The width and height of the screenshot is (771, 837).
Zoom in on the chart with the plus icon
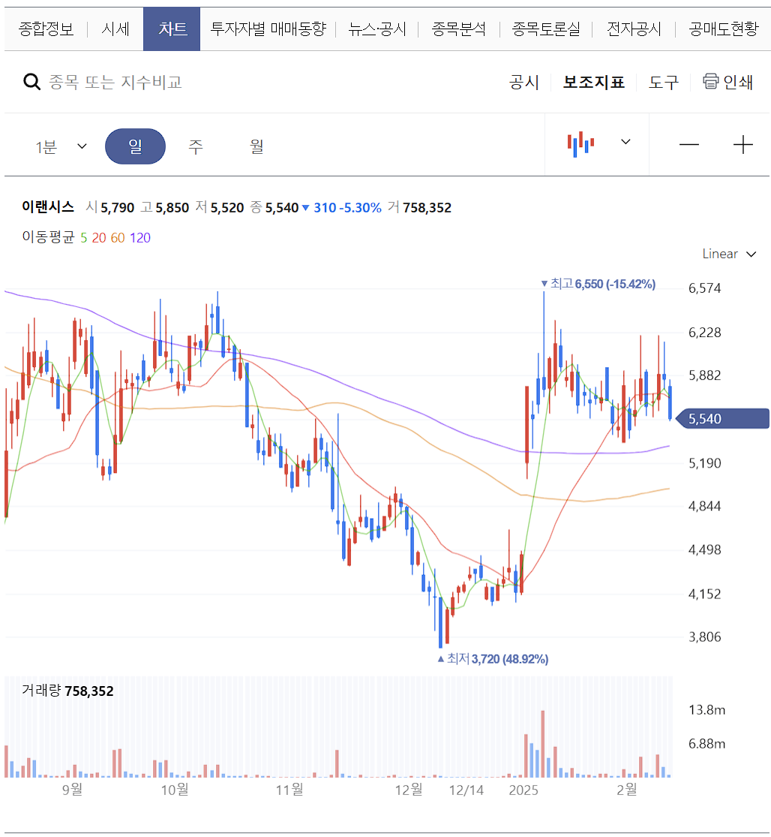742,144
